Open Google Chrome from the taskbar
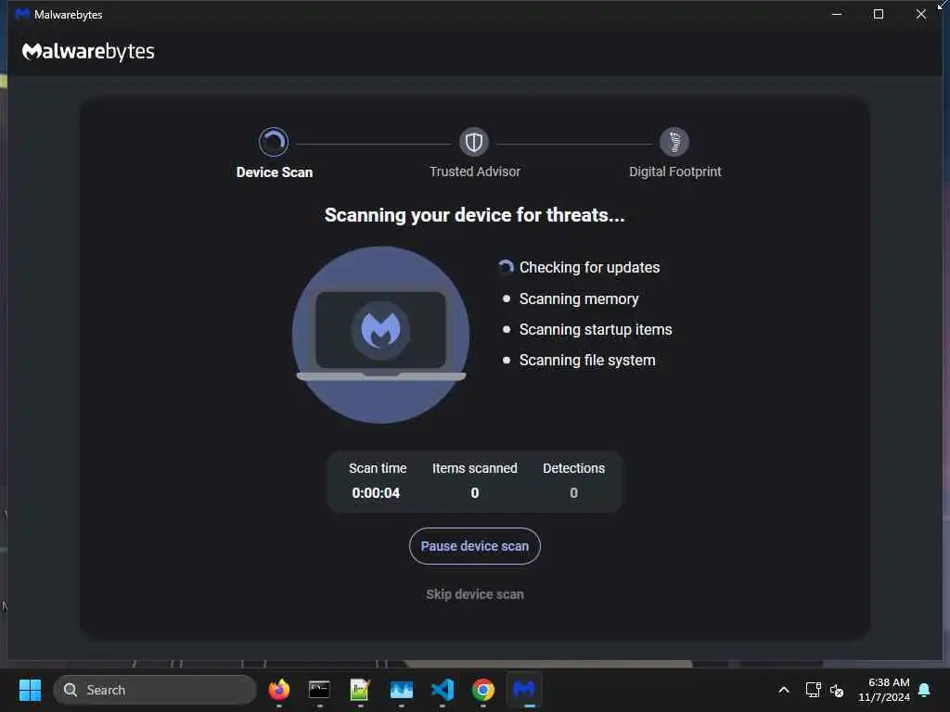 click(x=482, y=690)
